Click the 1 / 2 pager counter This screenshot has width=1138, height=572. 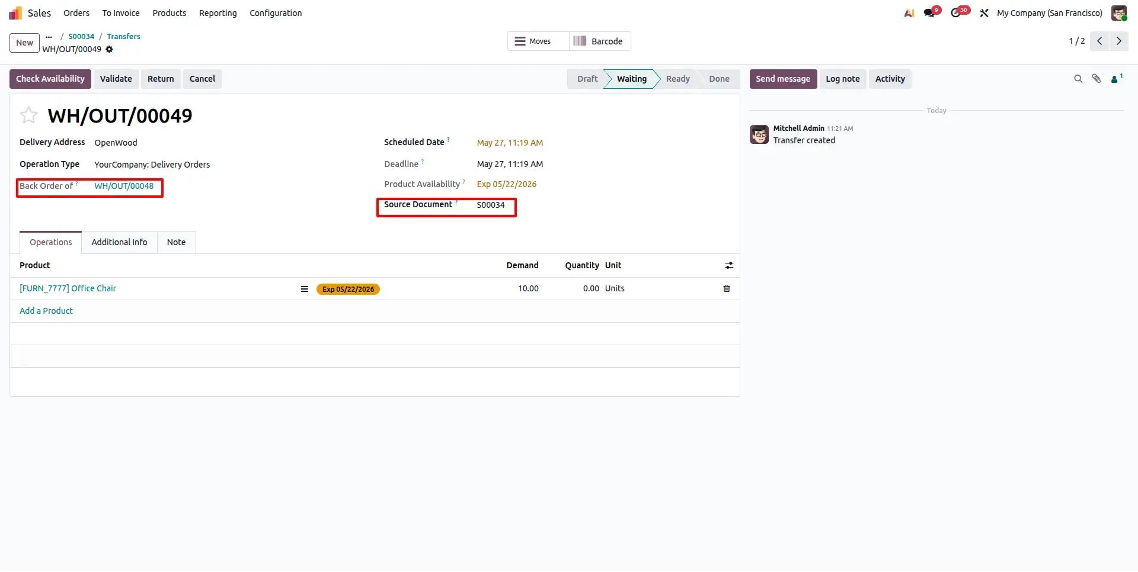tap(1076, 41)
